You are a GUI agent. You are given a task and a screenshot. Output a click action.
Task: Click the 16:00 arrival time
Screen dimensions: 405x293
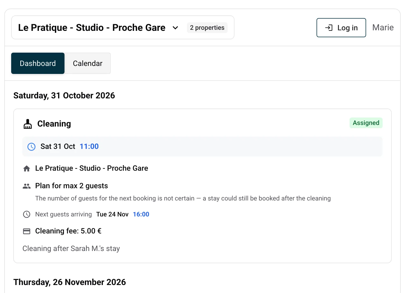pyautogui.click(x=141, y=214)
